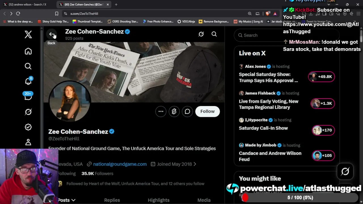Click the browser address bar URL

[x=84, y=14]
